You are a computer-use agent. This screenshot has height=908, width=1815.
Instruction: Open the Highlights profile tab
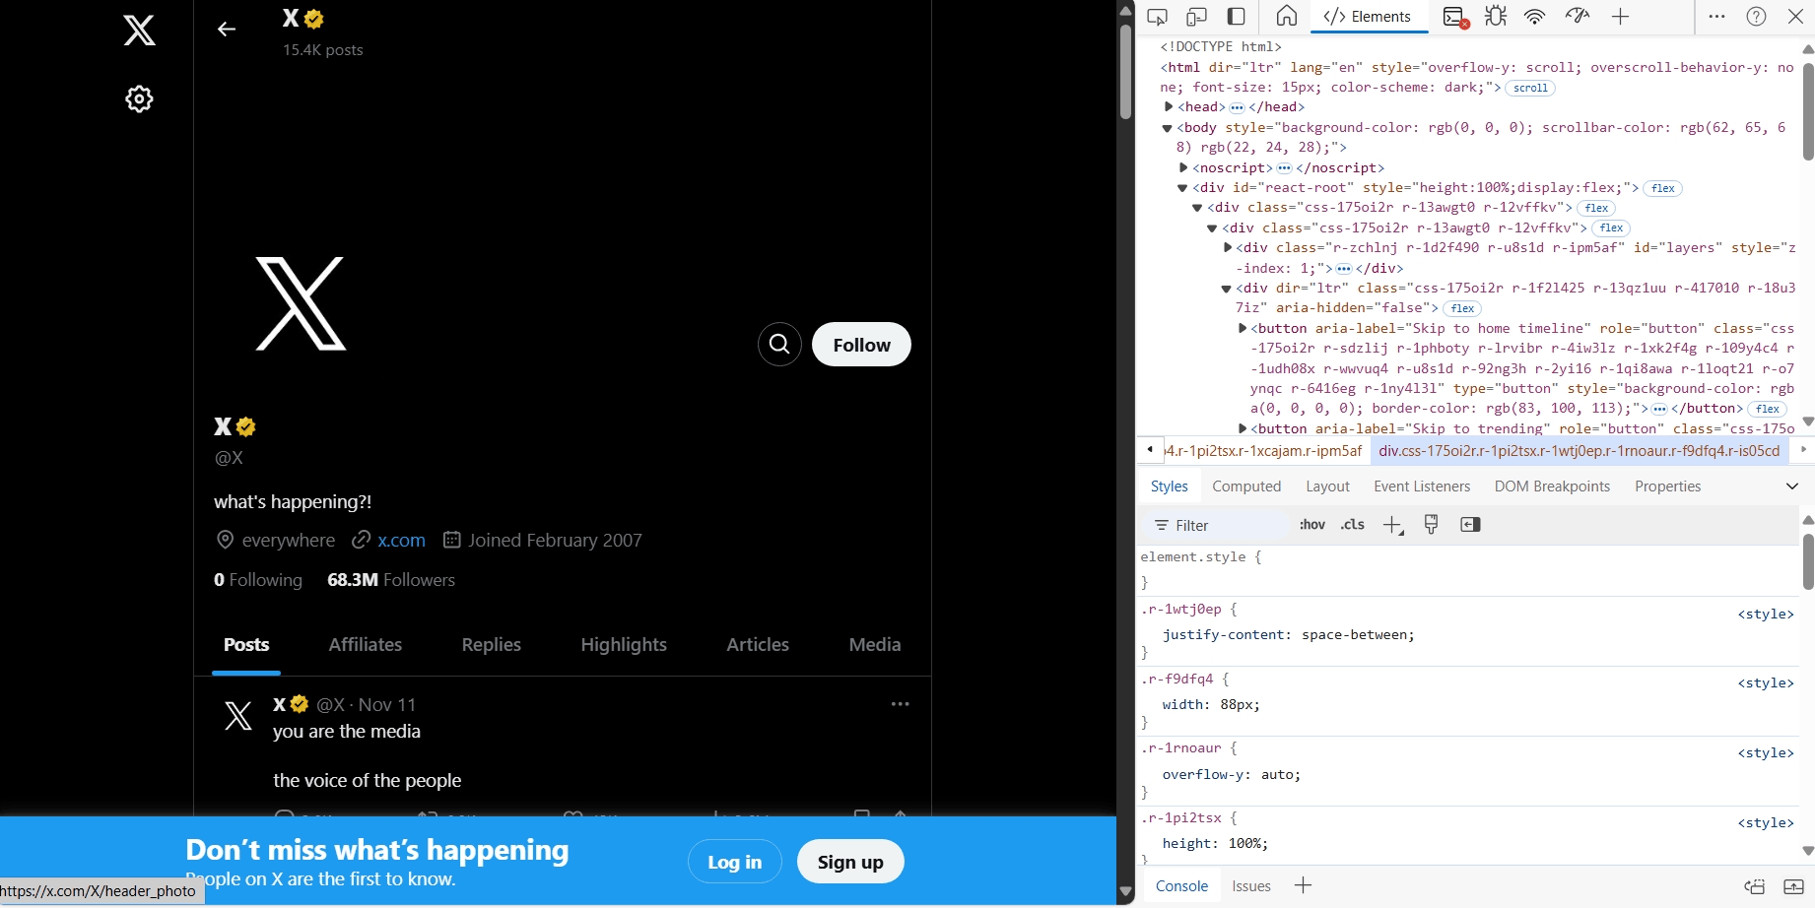pos(624,645)
